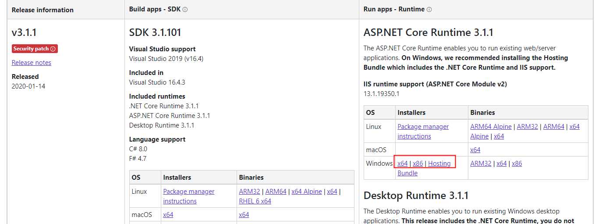Click the red Security patch badge

[35, 49]
